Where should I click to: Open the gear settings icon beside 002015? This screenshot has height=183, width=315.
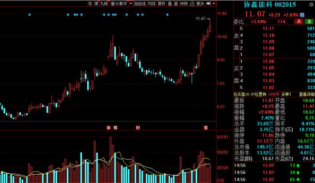tap(312, 4)
